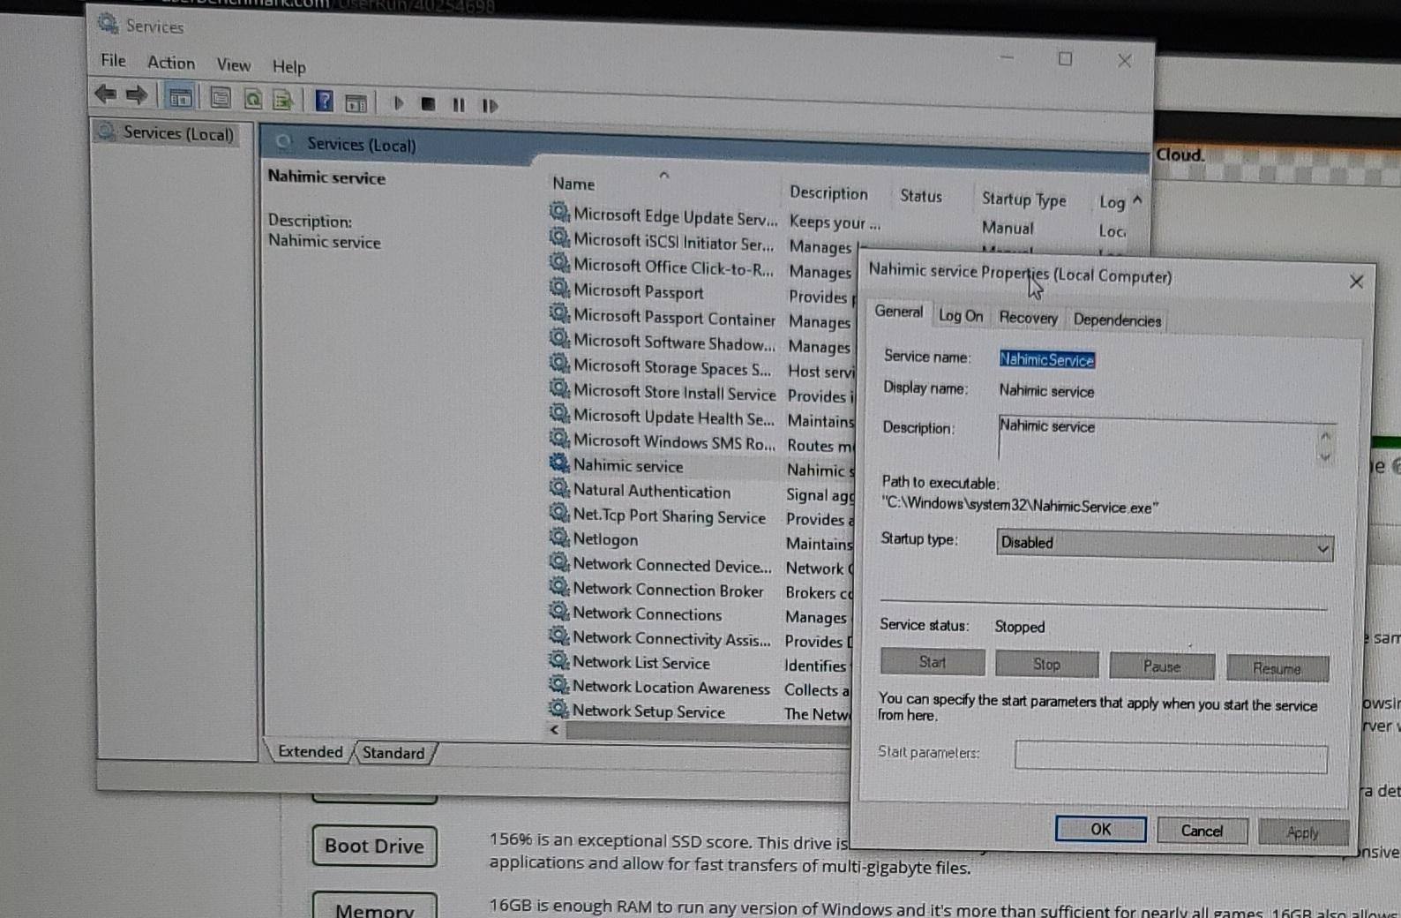Click the Properties toolbar icon
This screenshot has width=1401, height=918.
221,99
